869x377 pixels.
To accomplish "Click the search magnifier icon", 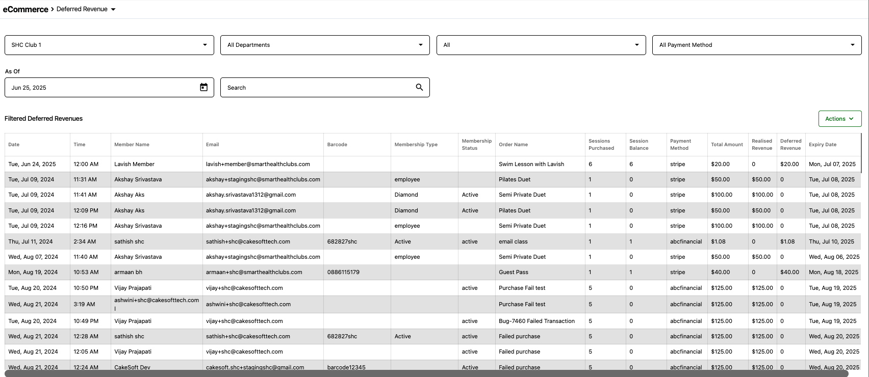I will [419, 87].
